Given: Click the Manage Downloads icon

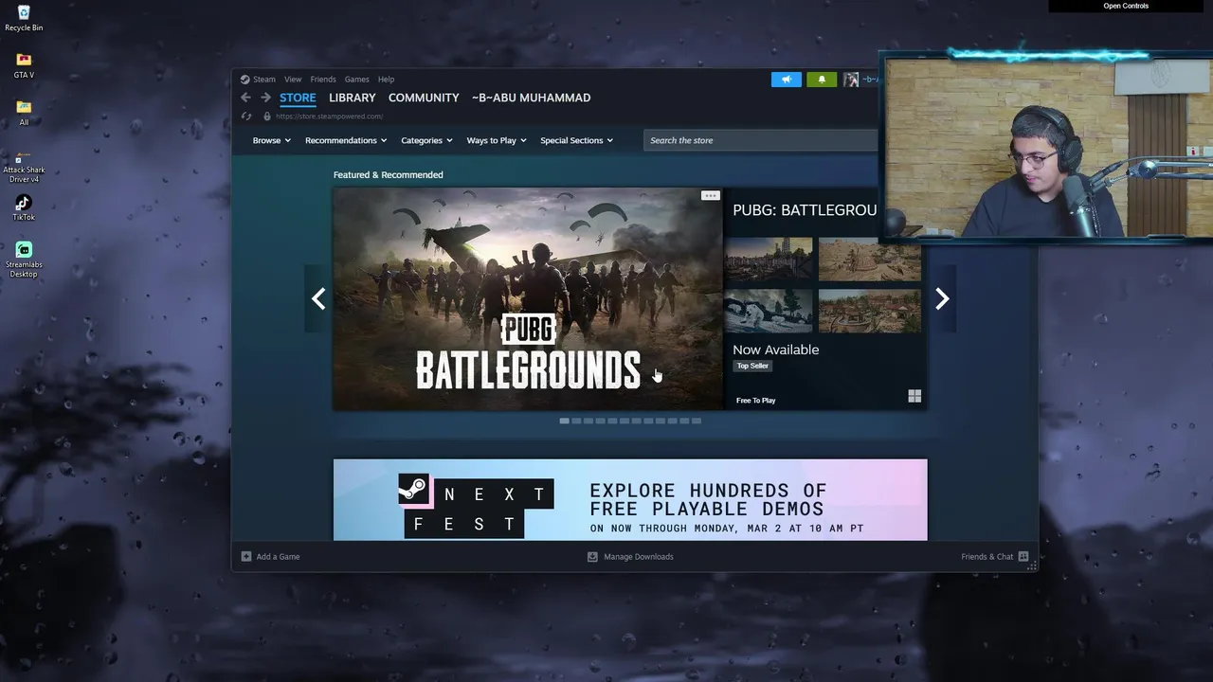Looking at the screenshot, I should tap(592, 557).
